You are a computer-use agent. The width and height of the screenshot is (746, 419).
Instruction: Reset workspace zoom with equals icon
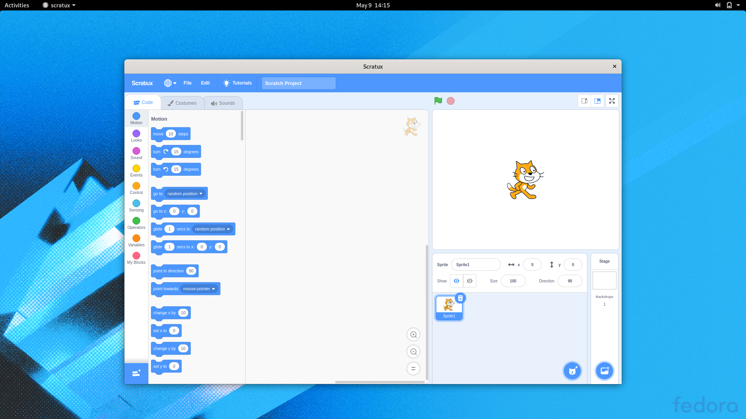[x=413, y=369]
